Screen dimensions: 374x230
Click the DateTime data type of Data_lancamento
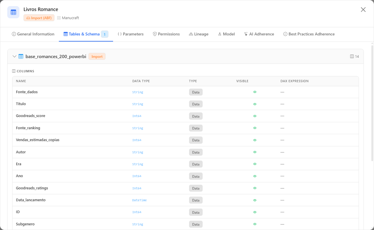point(139,200)
